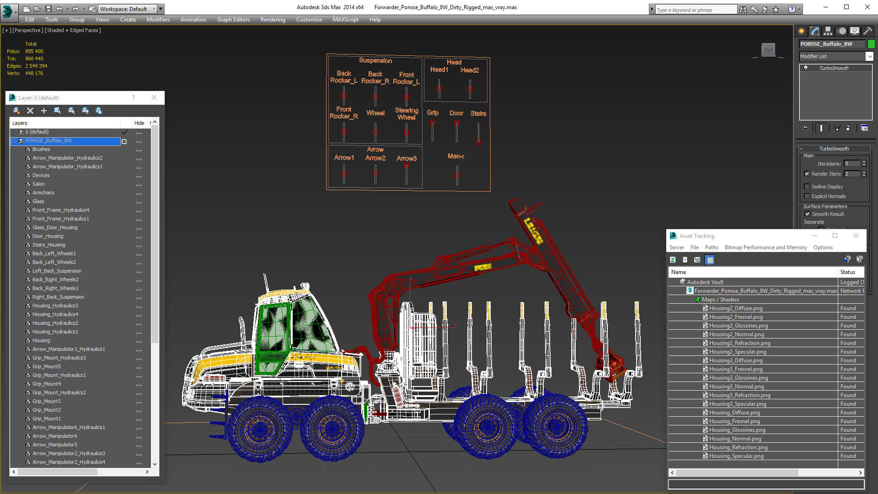The width and height of the screenshot is (878, 494).
Task: Click the [Perspective] viewport label
Action: coord(28,30)
